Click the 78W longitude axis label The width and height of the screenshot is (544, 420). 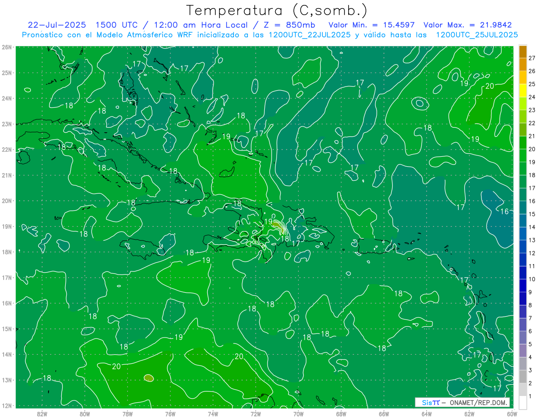pyautogui.click(x=127, y=414)
